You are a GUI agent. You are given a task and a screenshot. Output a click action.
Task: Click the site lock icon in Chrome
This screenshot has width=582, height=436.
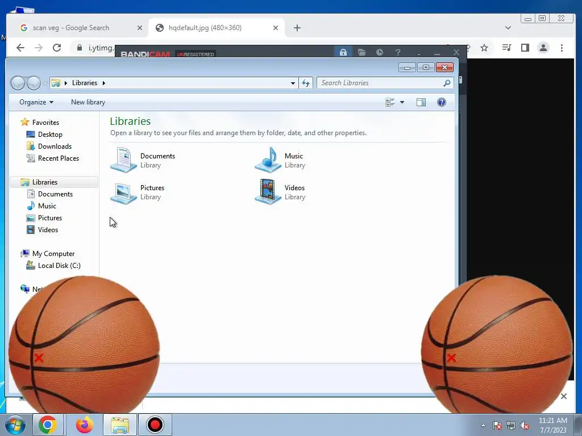coord(80,48)
